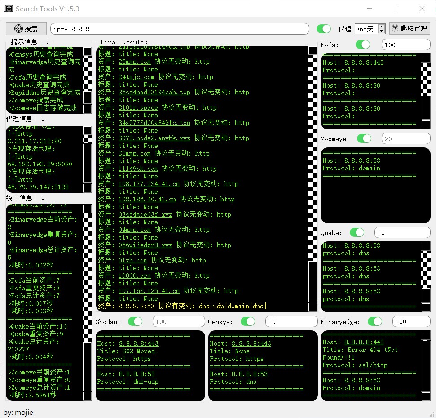Viewport: 436px width, 418px height.
Task: Turn off the Zoomeye toggle
Action: (x=364, y=138)
